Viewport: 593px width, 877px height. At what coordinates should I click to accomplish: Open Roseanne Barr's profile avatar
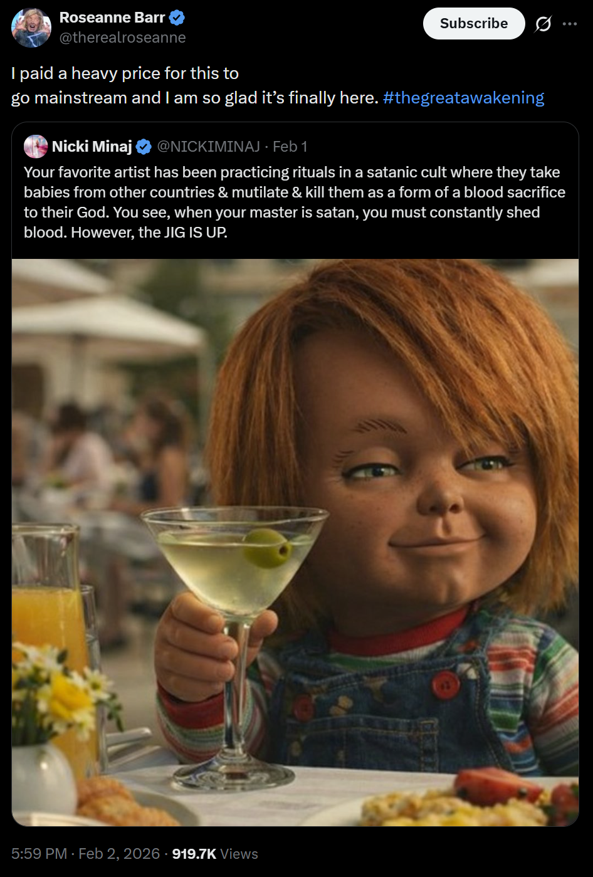(31, 28)
